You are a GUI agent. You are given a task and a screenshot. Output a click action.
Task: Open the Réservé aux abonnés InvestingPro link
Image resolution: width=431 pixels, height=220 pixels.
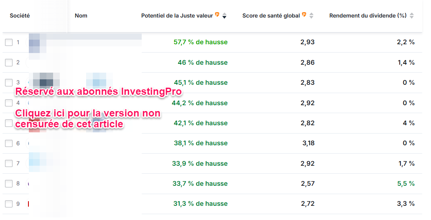(99, 91)
